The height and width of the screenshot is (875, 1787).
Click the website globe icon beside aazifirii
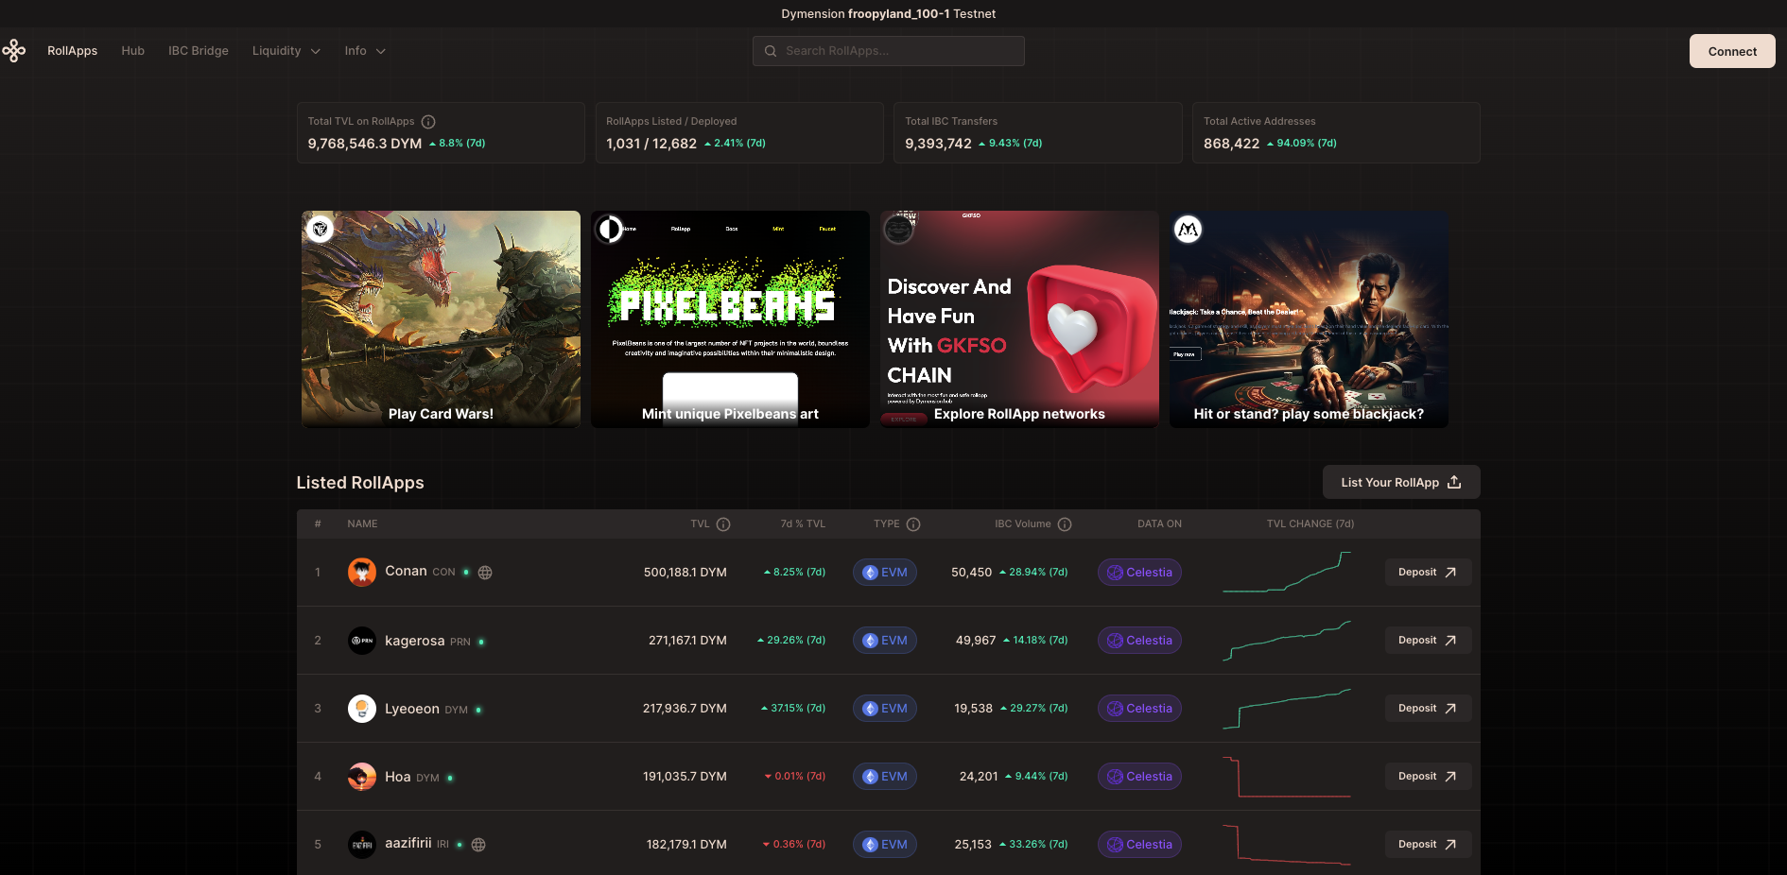point(477,844)
